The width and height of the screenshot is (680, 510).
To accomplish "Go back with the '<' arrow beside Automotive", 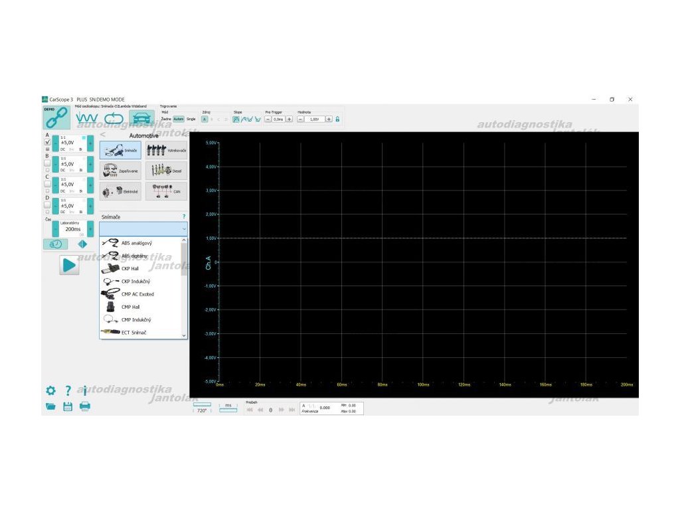I will [103, 135].
